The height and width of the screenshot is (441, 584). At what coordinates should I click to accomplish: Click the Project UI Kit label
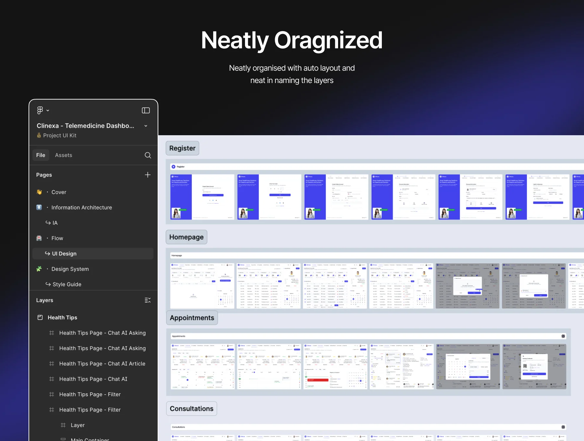[60, 136]
